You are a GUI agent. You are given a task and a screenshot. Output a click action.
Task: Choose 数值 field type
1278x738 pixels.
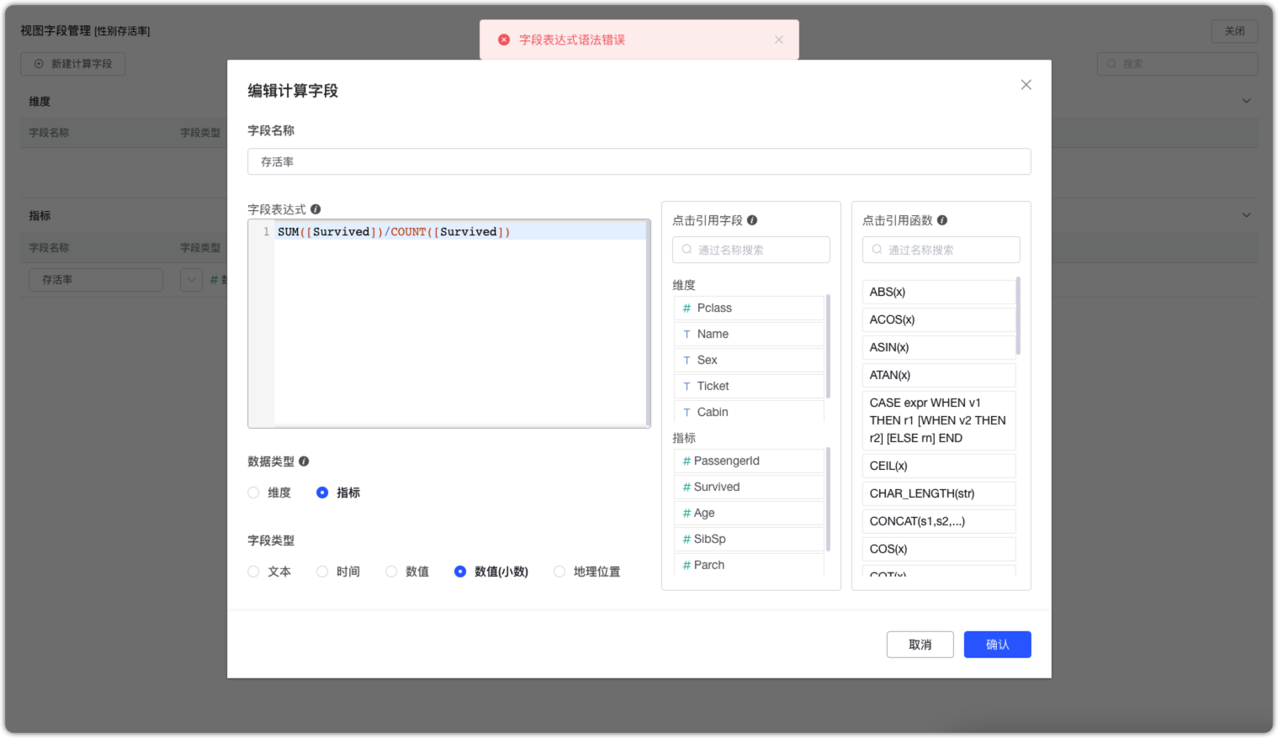tap(391, 572)
